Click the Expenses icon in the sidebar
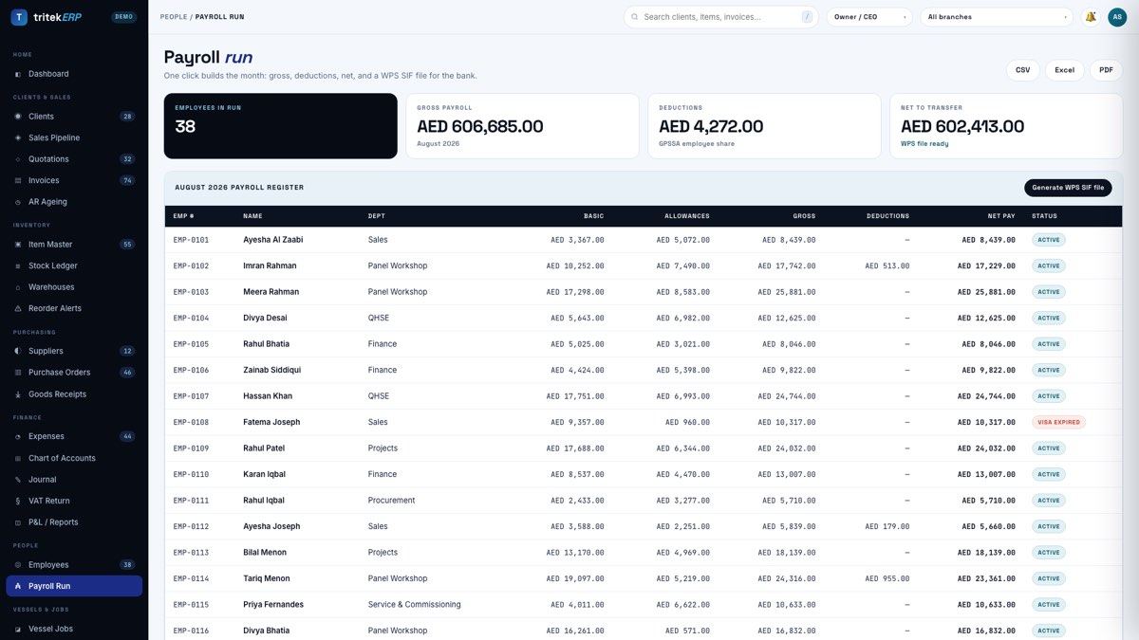Screen dimensions: 1139x640 tap(18, 436)
